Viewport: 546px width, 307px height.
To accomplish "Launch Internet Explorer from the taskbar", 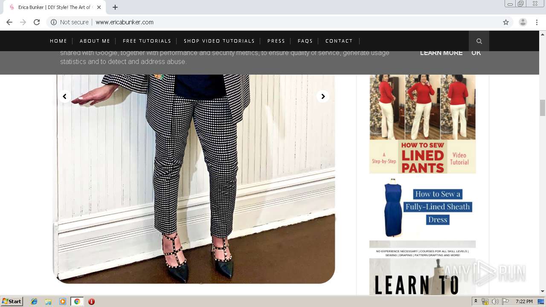I will [34, 301].
